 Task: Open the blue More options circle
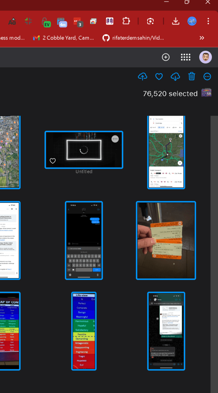pos(207,76)
